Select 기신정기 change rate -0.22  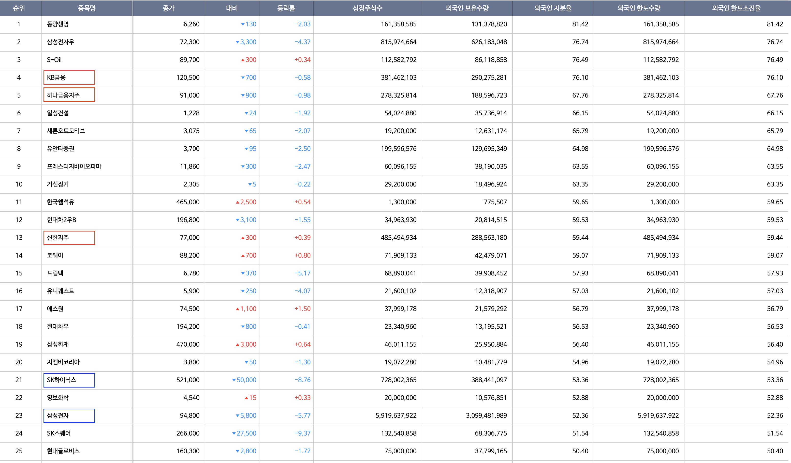302,184
